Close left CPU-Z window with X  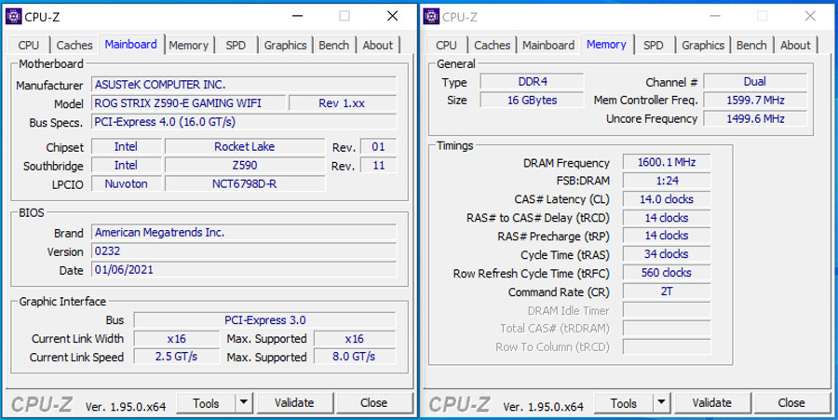(x=393, y=17)
